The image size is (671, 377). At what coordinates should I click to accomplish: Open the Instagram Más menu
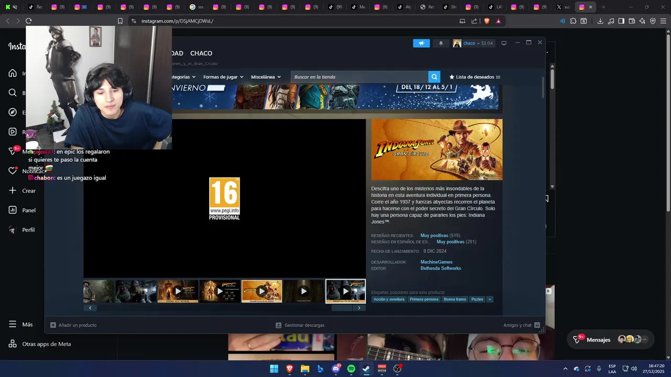tap(21, 325)
